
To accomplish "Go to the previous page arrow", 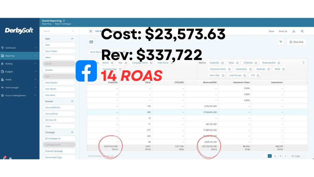I will click(264, 156).
